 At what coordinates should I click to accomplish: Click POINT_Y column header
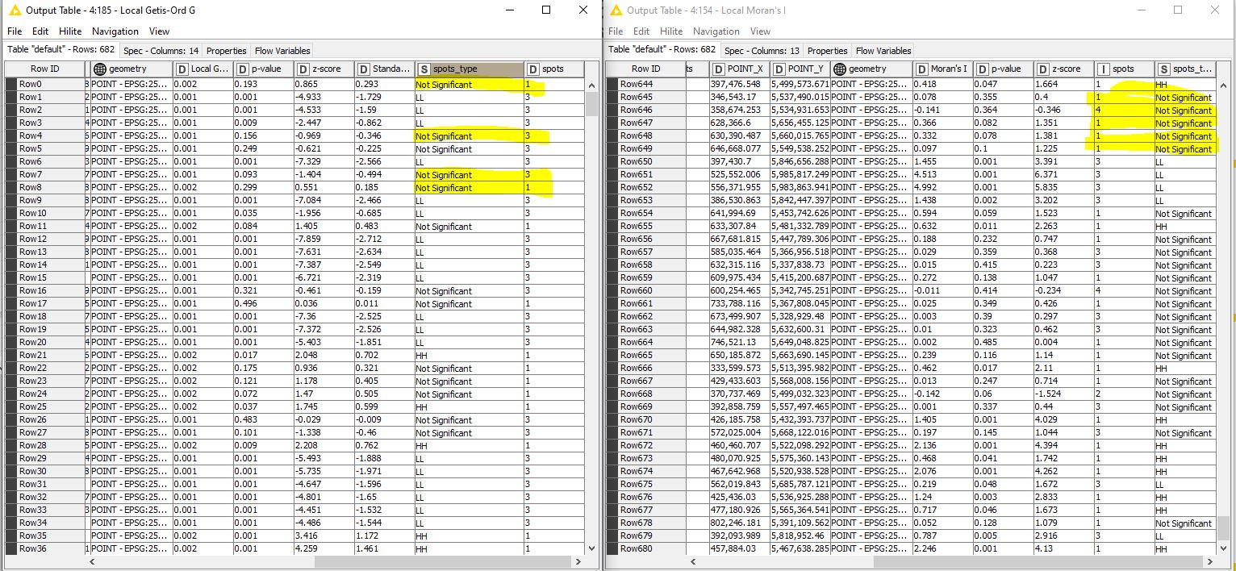(x=800, y=69)
